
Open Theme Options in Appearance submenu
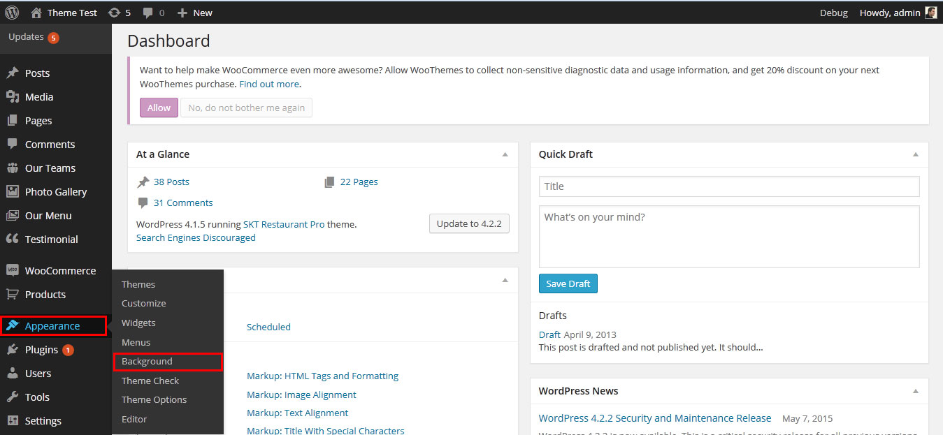tap(154, 400)
